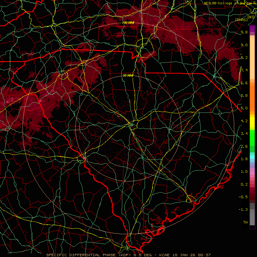Click the 0.2 value on the legend
The height and width of the screenshot is (257, 257).
[244, 184]
